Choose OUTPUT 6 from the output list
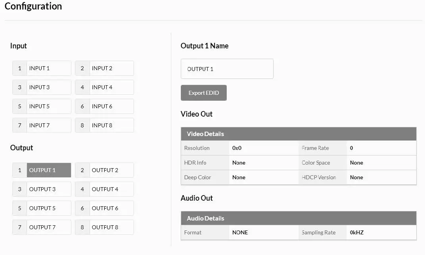The height and width of the screenshot is (255, 425). [104, 208]
